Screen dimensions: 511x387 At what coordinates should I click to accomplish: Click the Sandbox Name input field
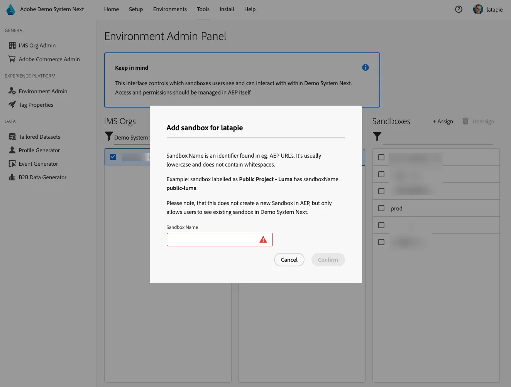[x=220, y=239]
